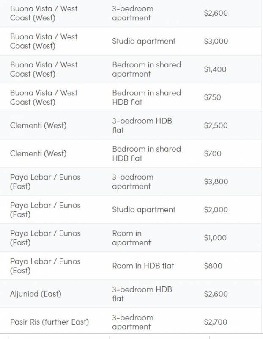Click the Aljunied (East) location cell
Image resolution: width=263 pixels, height=339 pixels.
(36, 294)
